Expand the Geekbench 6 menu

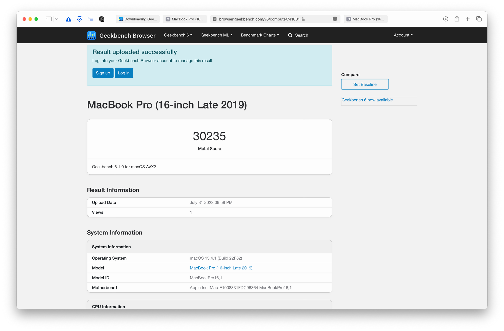click(x=178, y=35)
